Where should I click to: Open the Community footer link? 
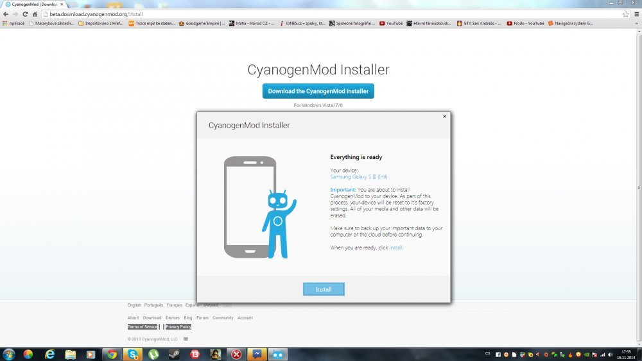[x=223, y=317]
